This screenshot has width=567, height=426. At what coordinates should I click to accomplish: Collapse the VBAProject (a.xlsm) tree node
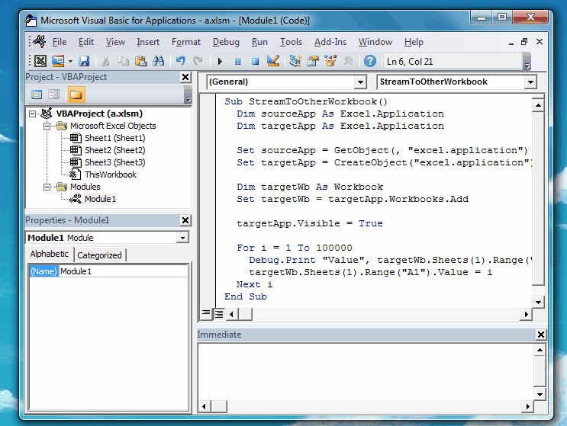[32, 114]
